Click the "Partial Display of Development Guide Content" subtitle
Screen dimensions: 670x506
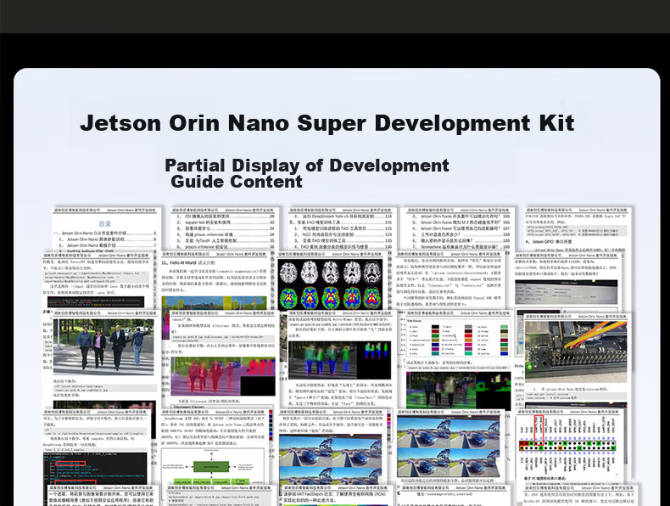pos(307,173)
